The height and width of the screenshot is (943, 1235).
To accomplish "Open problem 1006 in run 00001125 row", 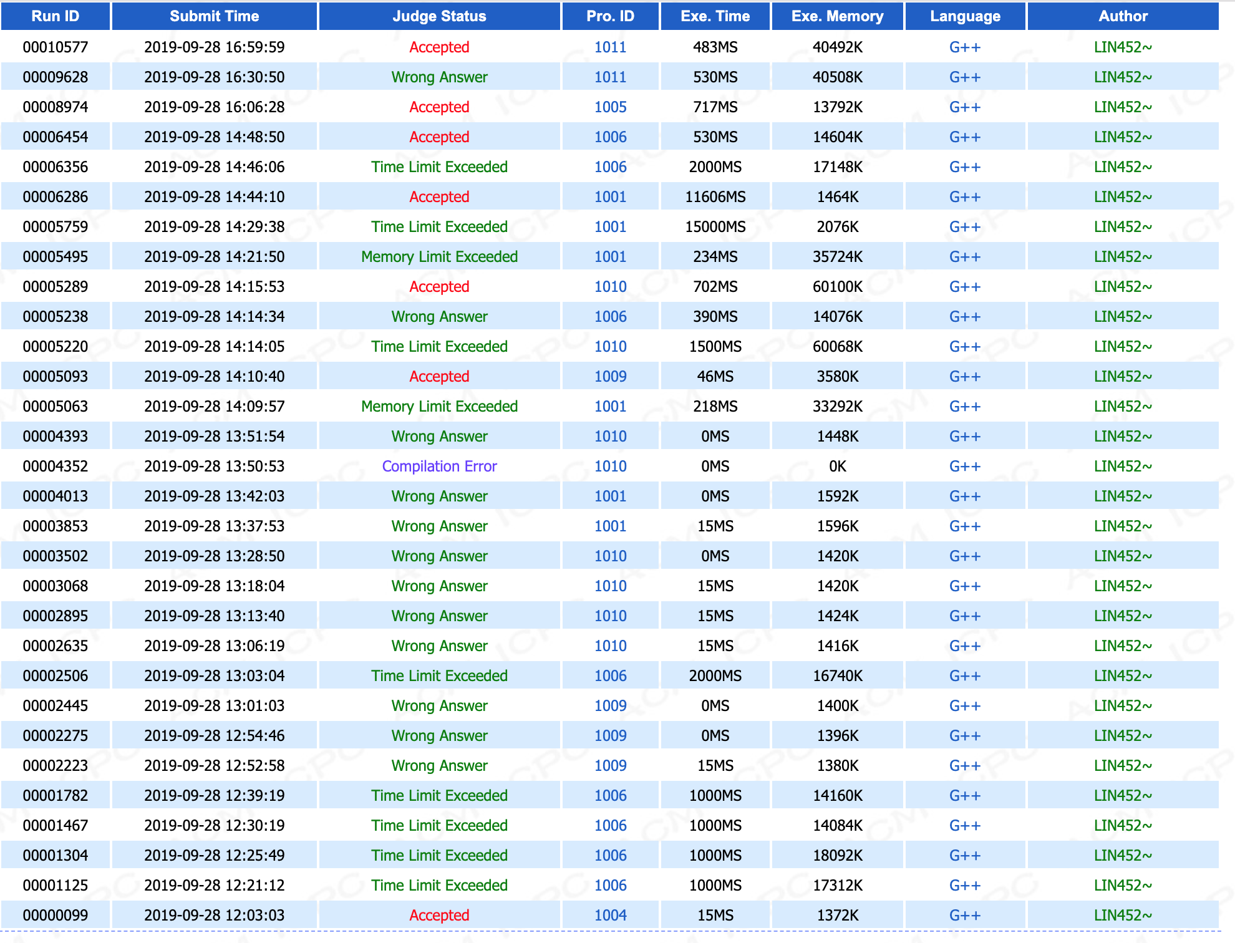I will (x=610, y=886).
